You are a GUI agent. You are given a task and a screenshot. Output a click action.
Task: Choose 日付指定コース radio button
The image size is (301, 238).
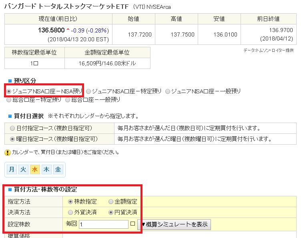point(12,128)
